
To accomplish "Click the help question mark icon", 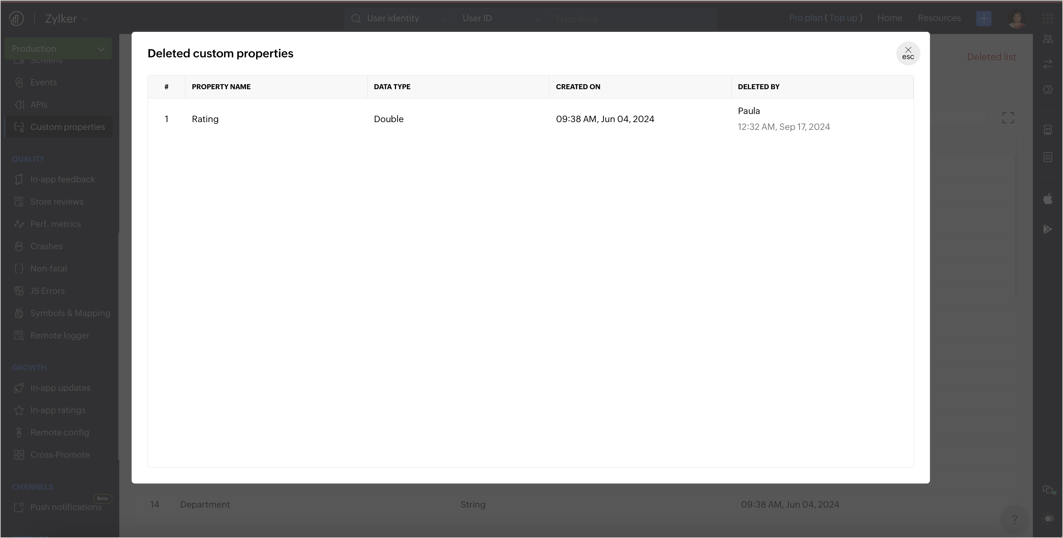I will click(x=1014, y=519).
